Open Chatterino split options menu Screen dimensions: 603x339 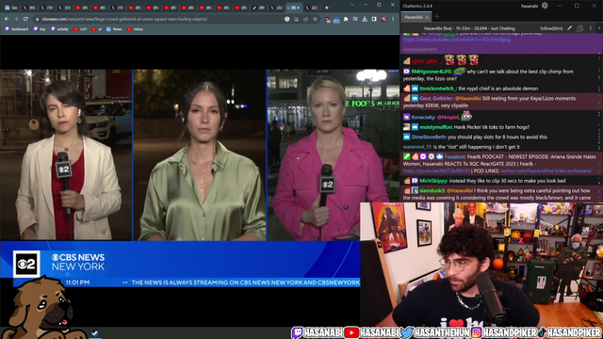click(591, 28)
